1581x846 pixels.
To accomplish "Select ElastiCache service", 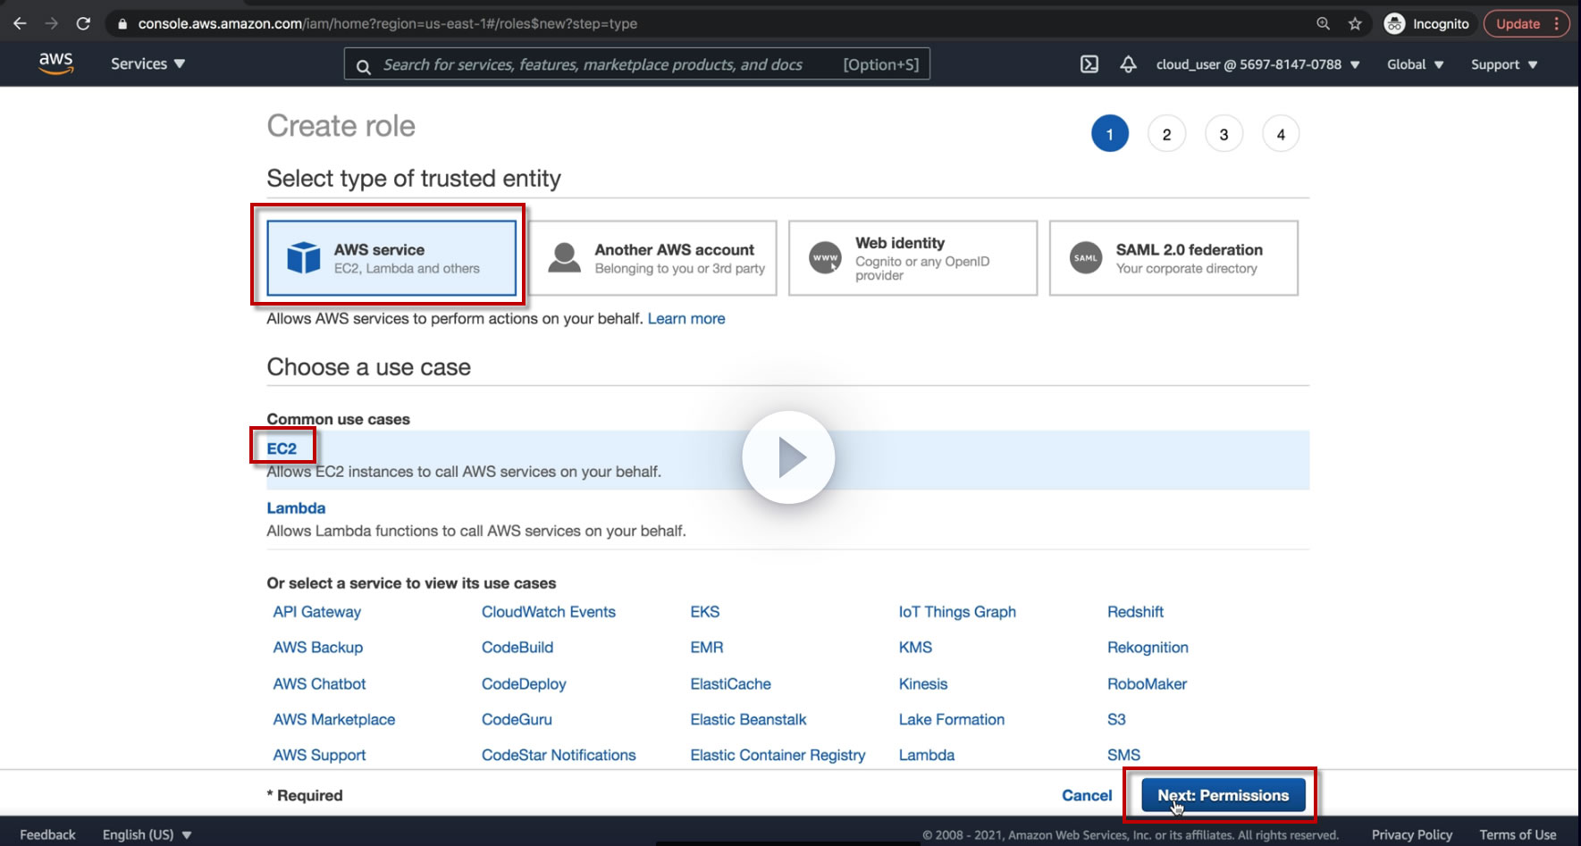I will pyautogui.click(x=730, y=683).
